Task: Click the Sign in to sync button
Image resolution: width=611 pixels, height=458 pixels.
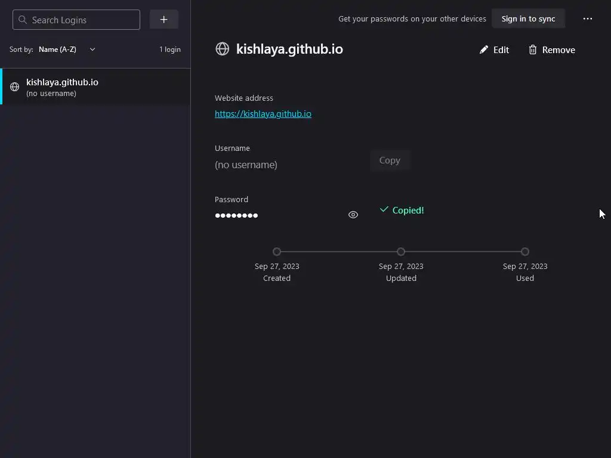Action: (x=528, y=18)
